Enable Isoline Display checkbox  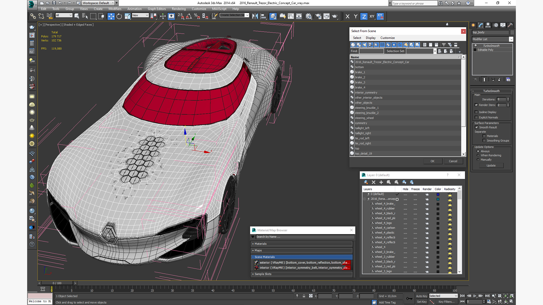point(476,112)
